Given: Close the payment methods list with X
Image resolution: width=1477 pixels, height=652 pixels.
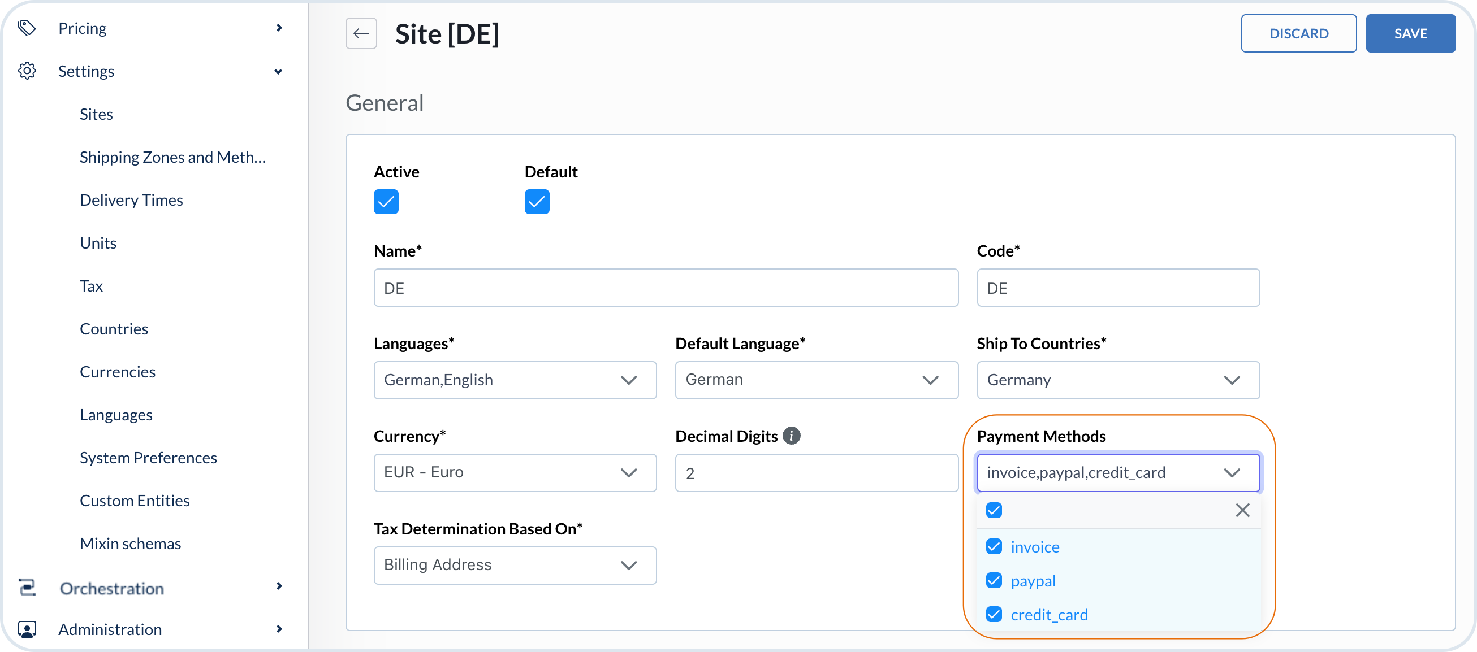Looking at the screenshot, I should (1242, 510).
